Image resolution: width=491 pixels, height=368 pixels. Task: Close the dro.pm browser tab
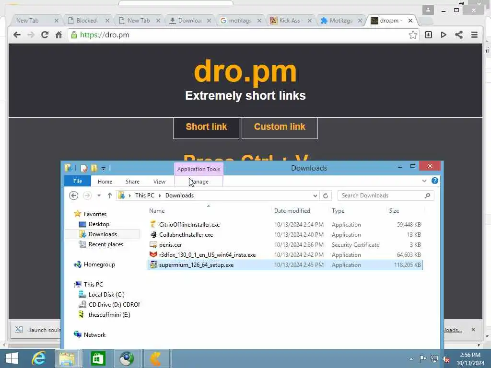410,21
